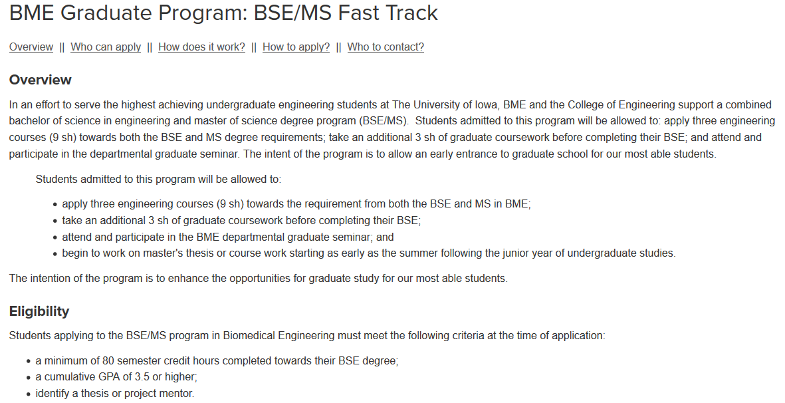Viewport: 785px width, 403px height.
Task: Select the 'cumulative GPA of 3.5' bullet
Action: tap(116, 377)
